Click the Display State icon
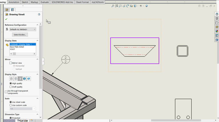Screen dimensions: 219x122 (7, 45)
